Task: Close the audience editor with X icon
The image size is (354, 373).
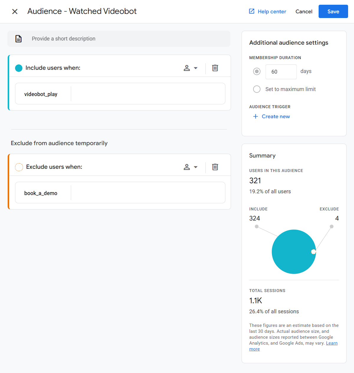Action: (15, 12)
